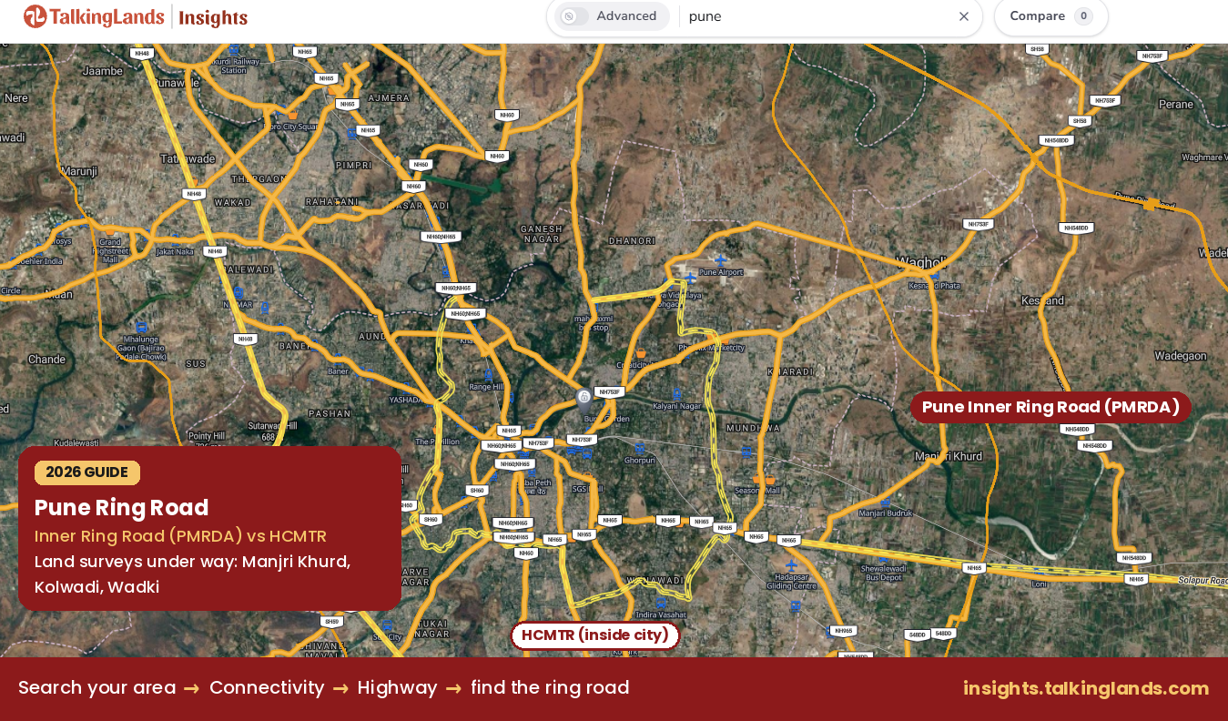Viewport: 1228px width, 721px height.
Task: Click the TalkingLands logo
Action: (94, 16)
